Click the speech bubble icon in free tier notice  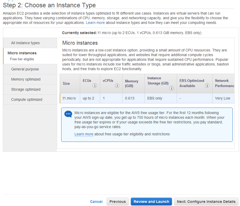tap(68, 114)
